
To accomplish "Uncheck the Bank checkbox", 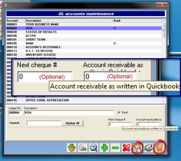I will (x=119, y=112).
